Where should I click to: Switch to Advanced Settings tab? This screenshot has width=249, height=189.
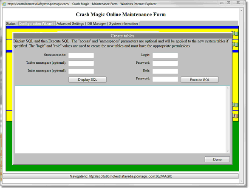click(x=70, y=24)
